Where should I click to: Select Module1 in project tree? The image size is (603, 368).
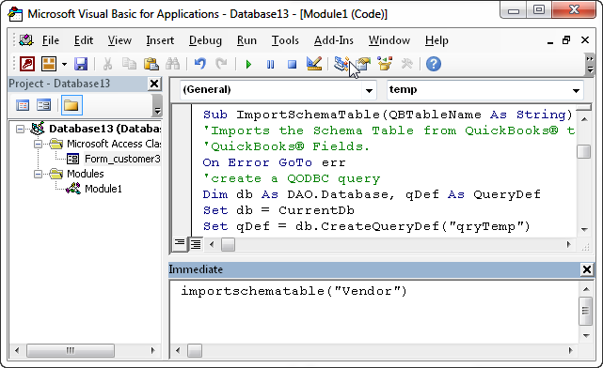pyautogui.click(x=103, y=189)
